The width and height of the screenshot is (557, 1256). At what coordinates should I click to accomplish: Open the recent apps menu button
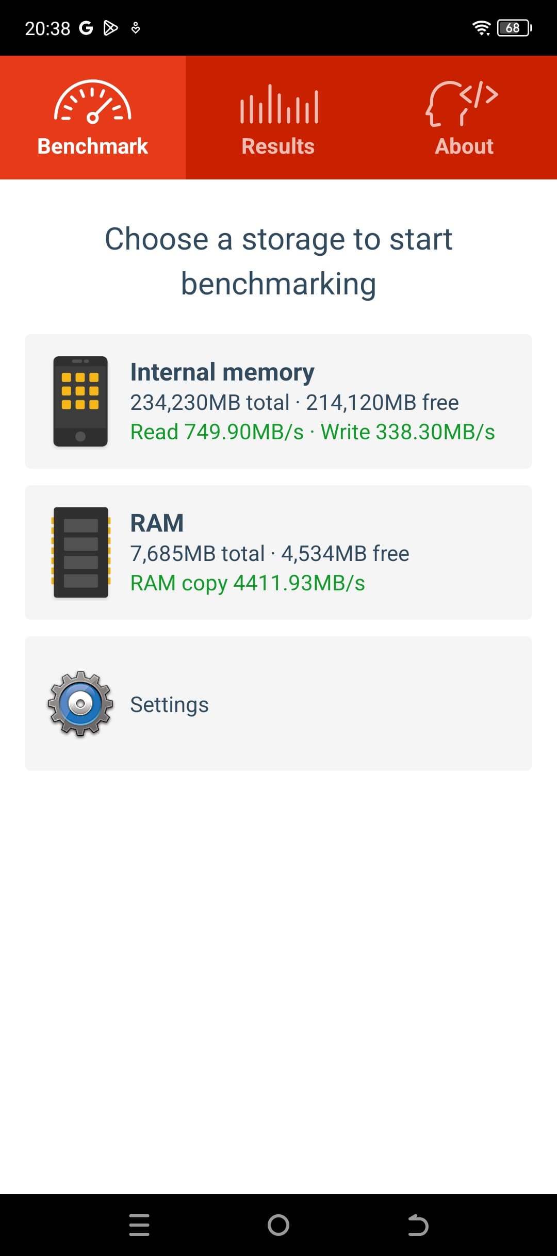[x=139, y=1225]
